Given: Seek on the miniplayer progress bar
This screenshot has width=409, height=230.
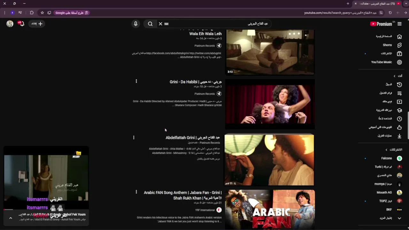Looking at the screenshot, I should pyautogui.click(x=46, y=210).
